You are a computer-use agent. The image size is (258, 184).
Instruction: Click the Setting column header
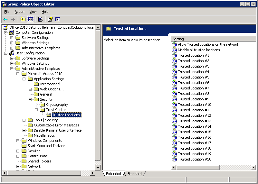[x=214, y=39]
